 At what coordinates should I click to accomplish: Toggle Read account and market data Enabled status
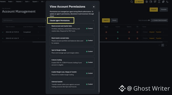click(89, 29)
